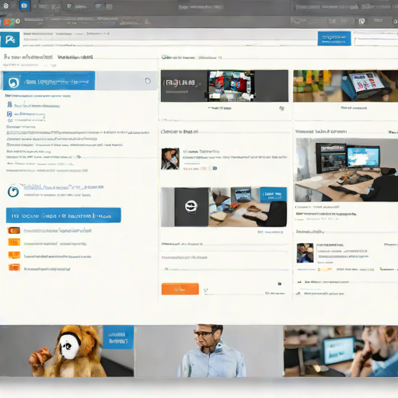The width and height of the screenshot is (398, 398).
Task: Click the first orange icon below the wide blue button
Action: [14, 230]
